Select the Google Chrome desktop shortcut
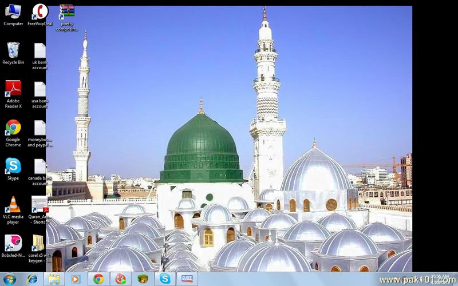Viewport: 458px width, 286px height. tap(13, 127)
